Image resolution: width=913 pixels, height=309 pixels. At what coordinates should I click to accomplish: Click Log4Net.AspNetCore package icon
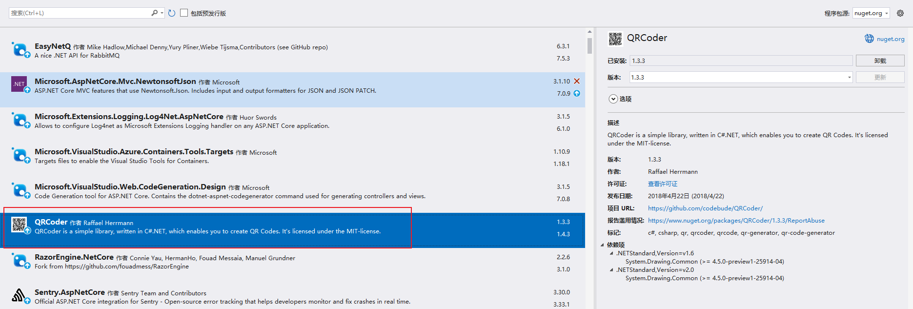click(x=20, y=120)
